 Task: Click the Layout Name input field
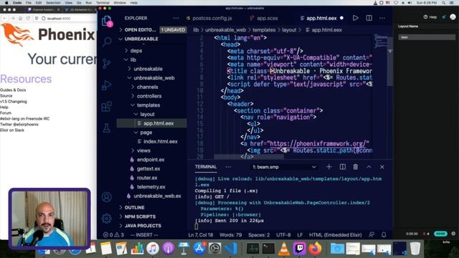[x=427, y=37]
